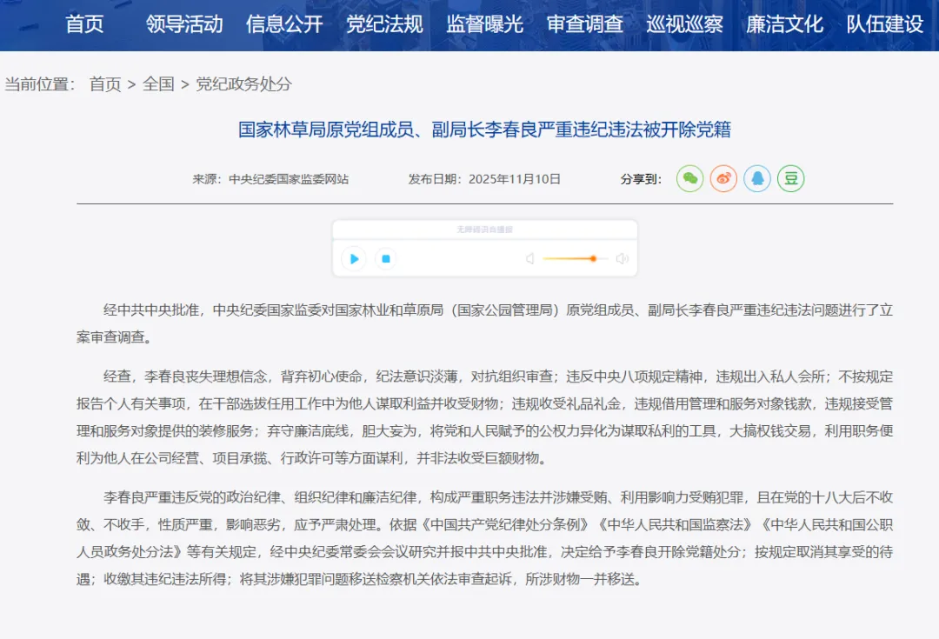The image size is (939, 639).
Task: Play the audio reading
Action: coord(354,259)
